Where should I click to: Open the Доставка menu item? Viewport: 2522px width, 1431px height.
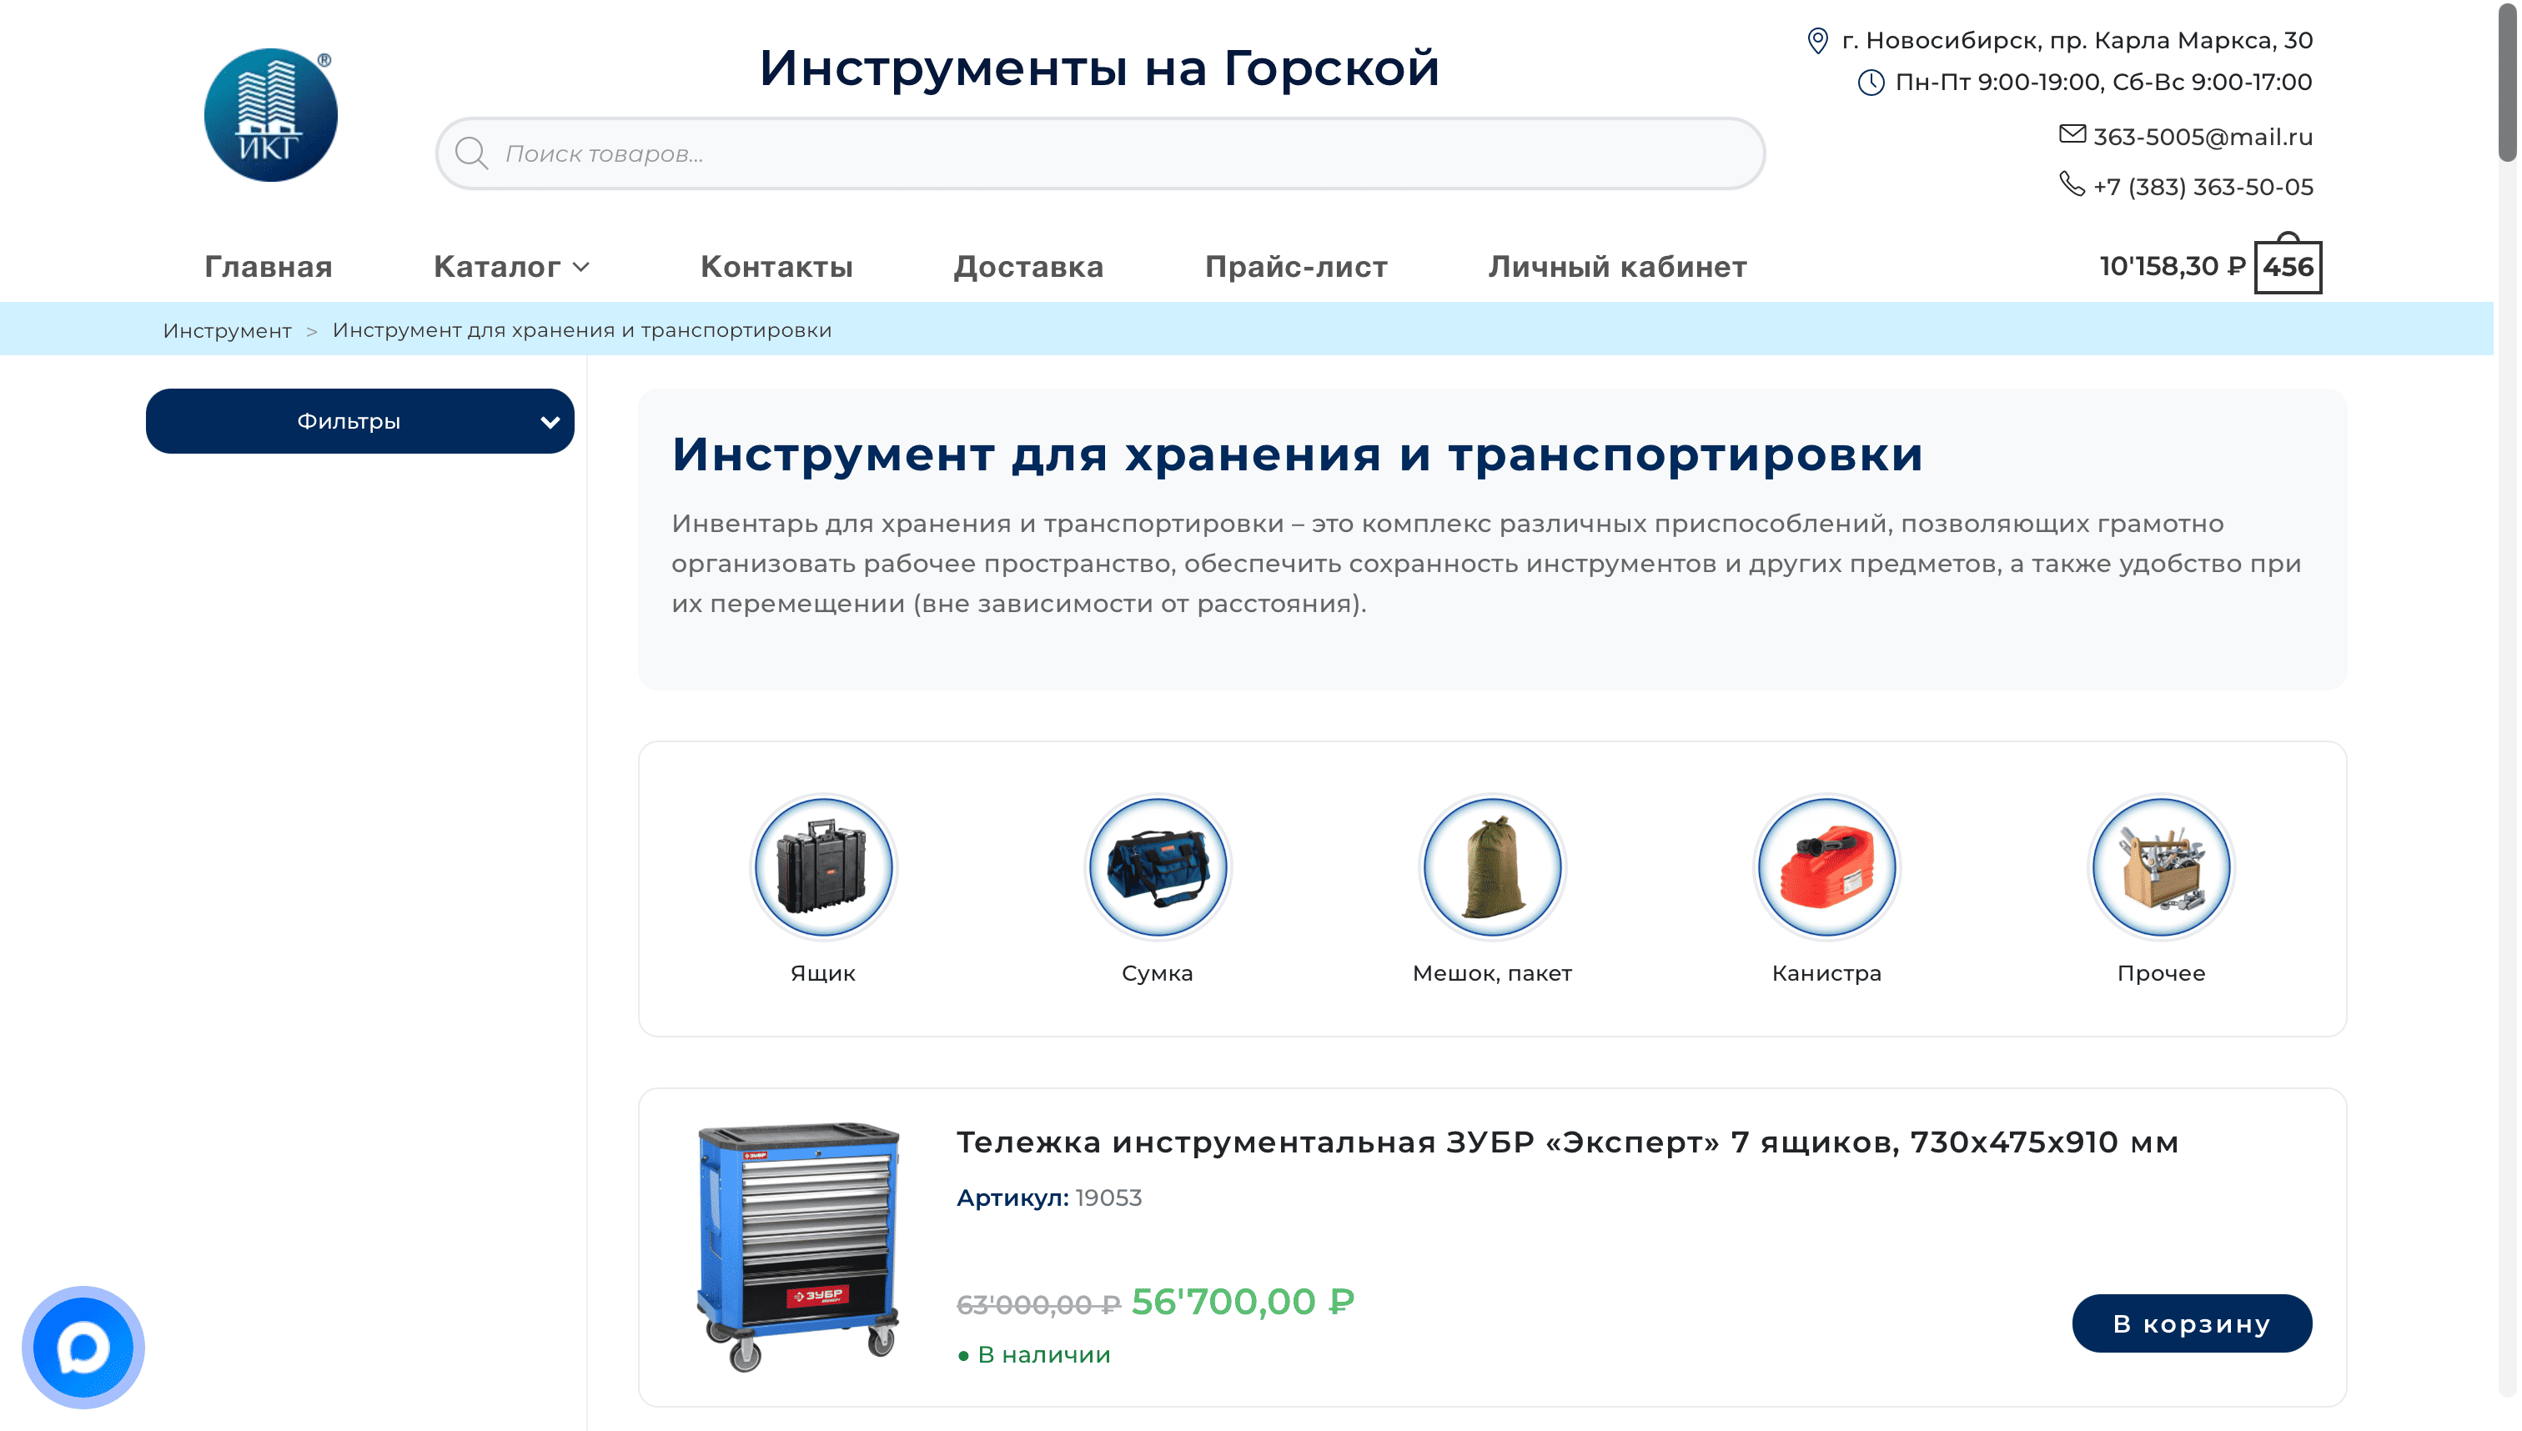[1028, 266]
